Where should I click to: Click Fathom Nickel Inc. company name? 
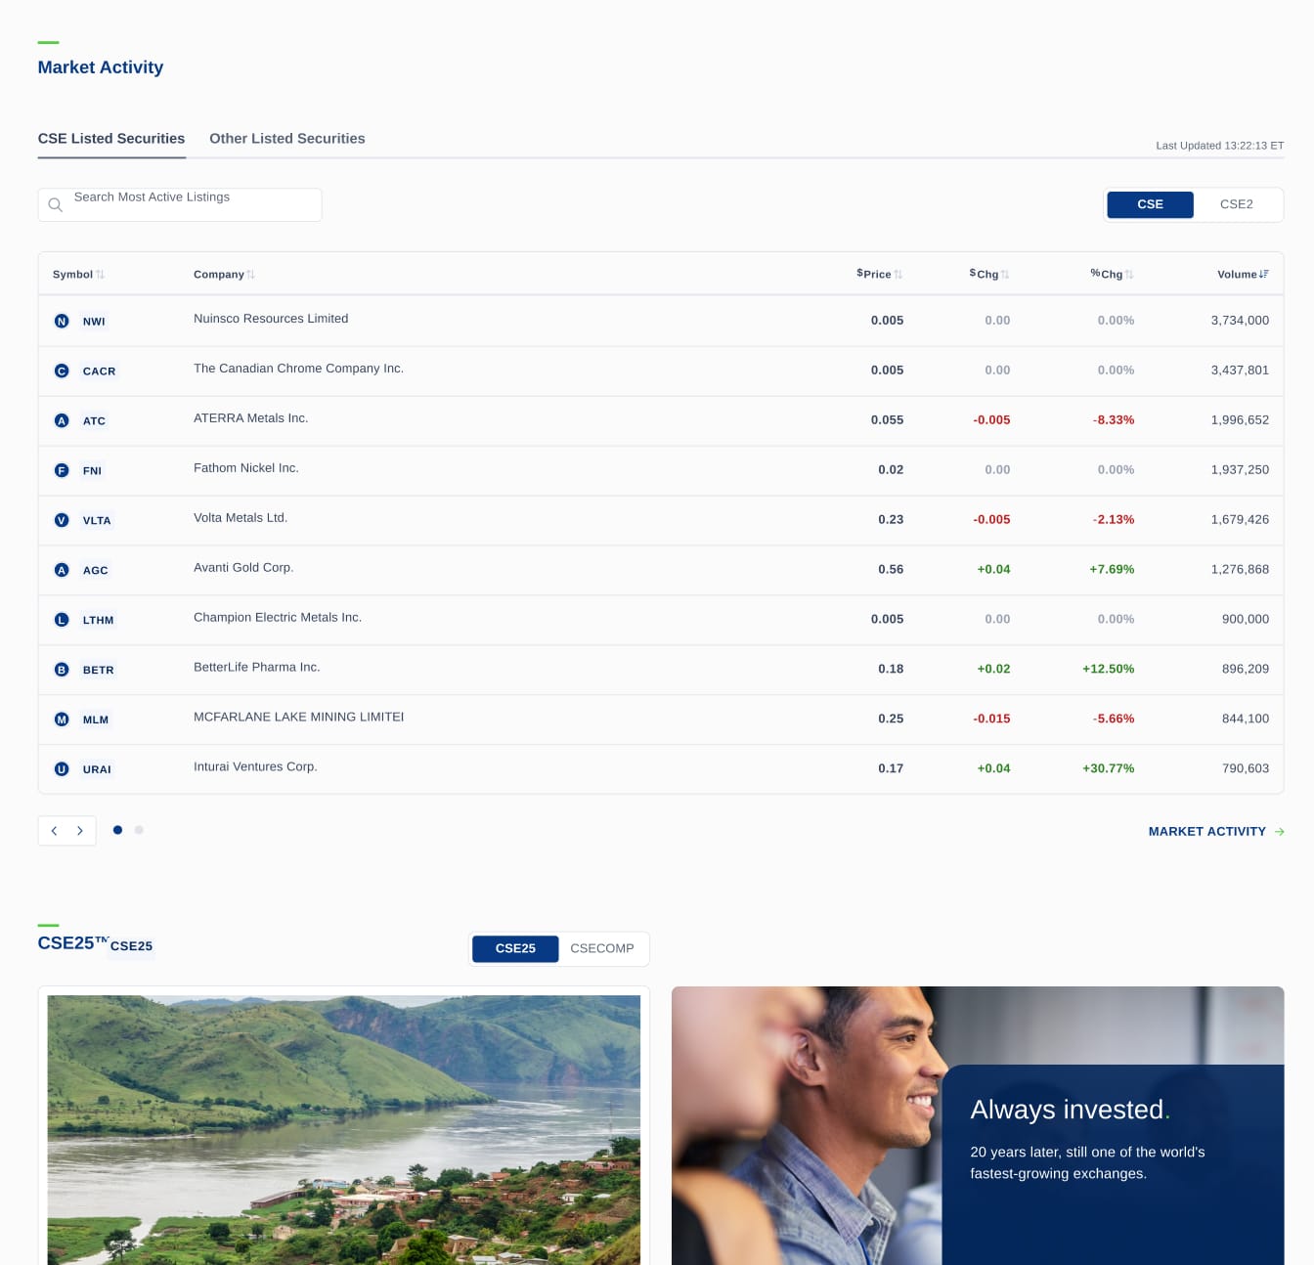pos(246,468)
